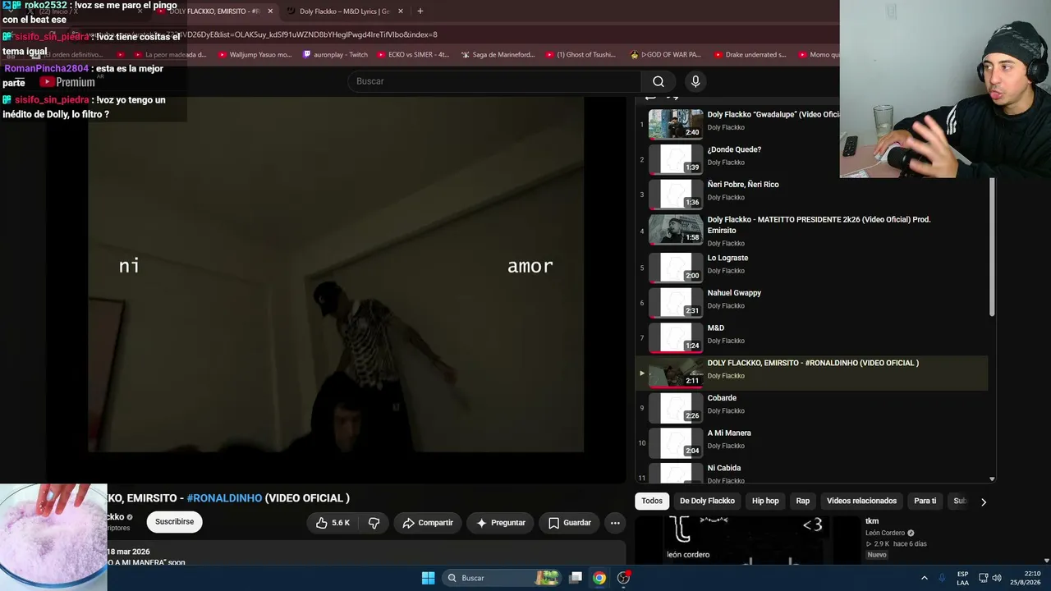Open volume control in system tray
This screenshot has height=591, width=1051.
(997, 578)
